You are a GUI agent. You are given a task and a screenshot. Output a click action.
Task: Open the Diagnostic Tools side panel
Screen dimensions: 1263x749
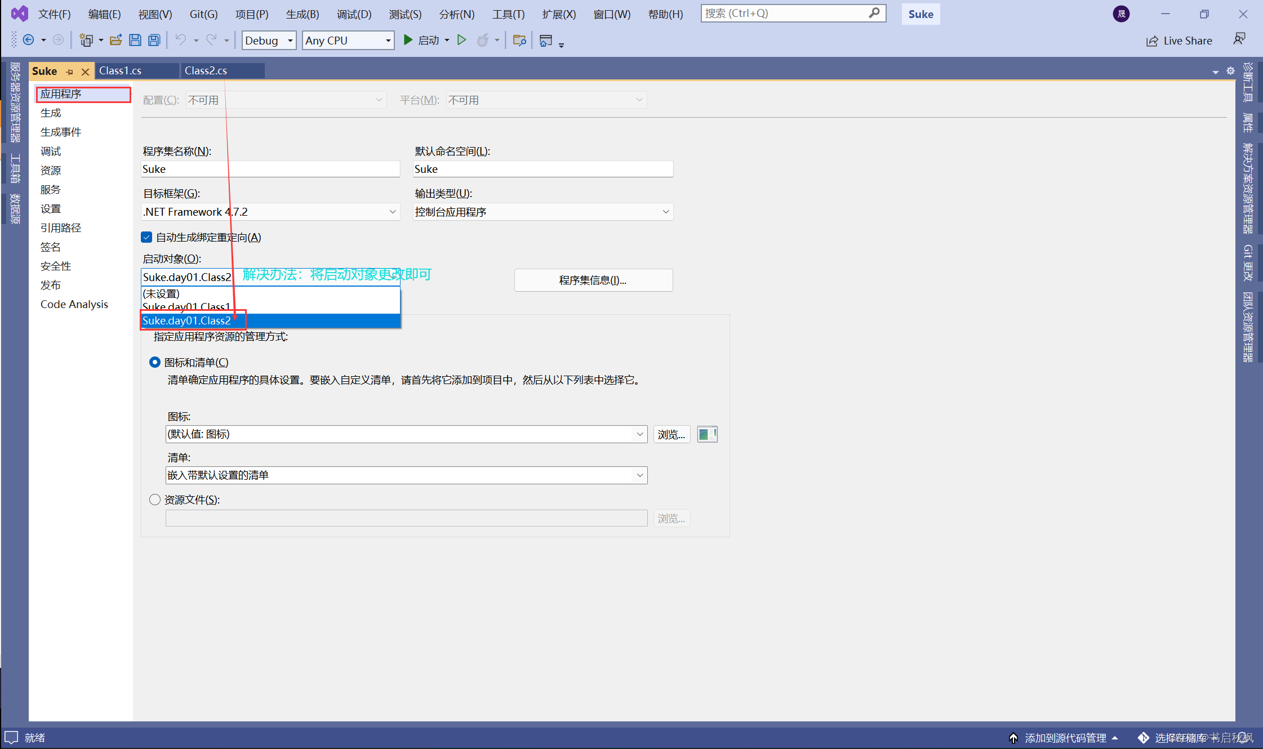tap(1248, 82)
